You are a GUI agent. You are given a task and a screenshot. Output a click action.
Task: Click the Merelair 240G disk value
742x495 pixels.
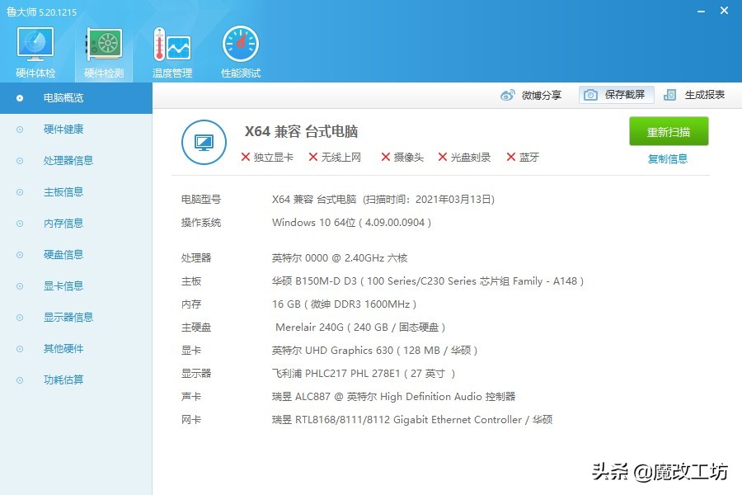click(360, 328)
